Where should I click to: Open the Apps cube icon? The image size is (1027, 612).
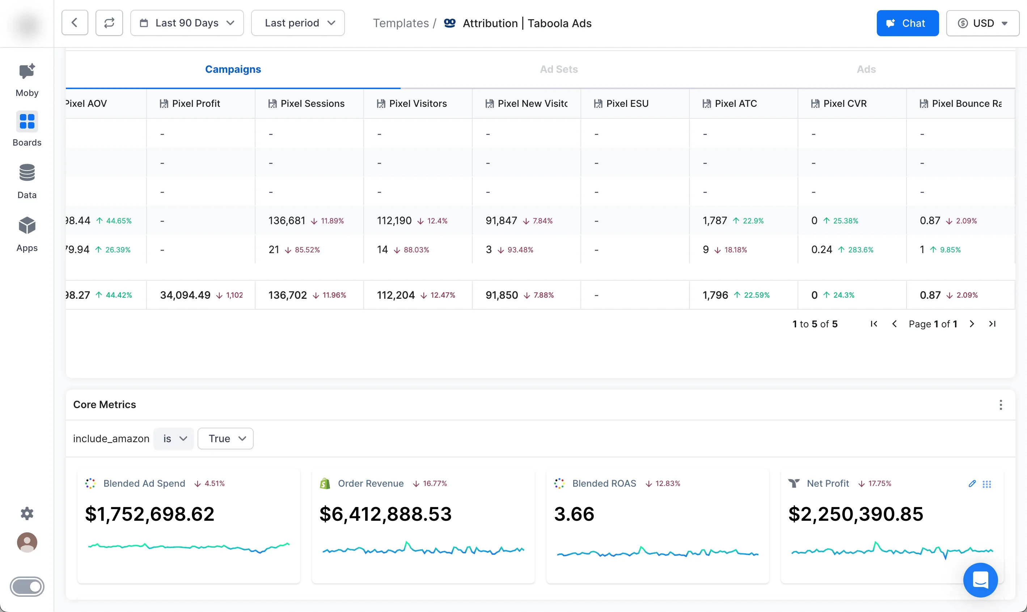(x=27, y=226)
